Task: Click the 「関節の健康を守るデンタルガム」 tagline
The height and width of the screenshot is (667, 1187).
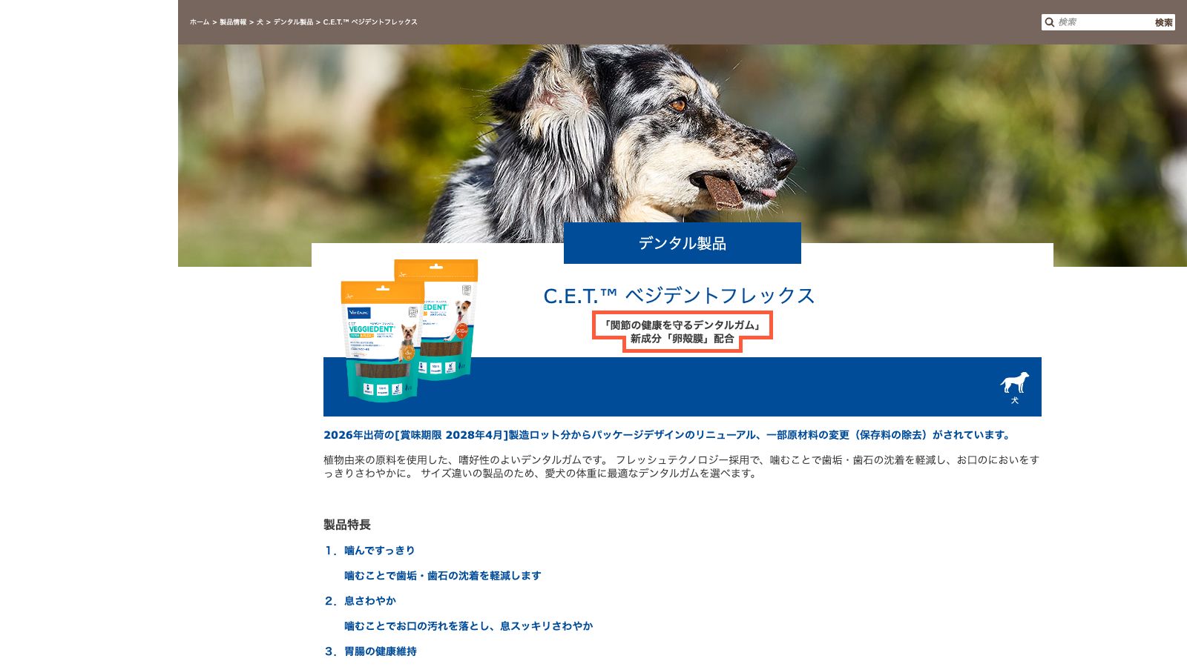Action: 683,325
